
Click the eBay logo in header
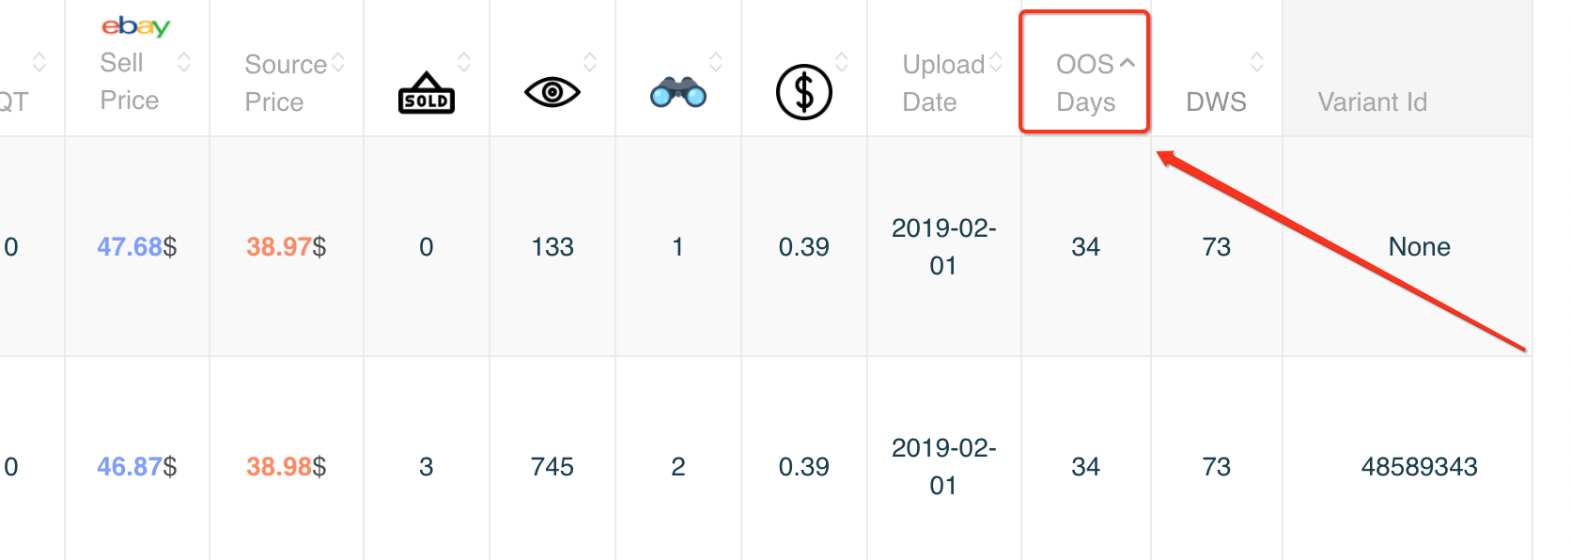tap(136, 26)
